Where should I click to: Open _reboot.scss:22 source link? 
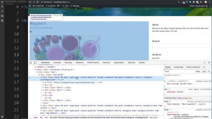203,81
